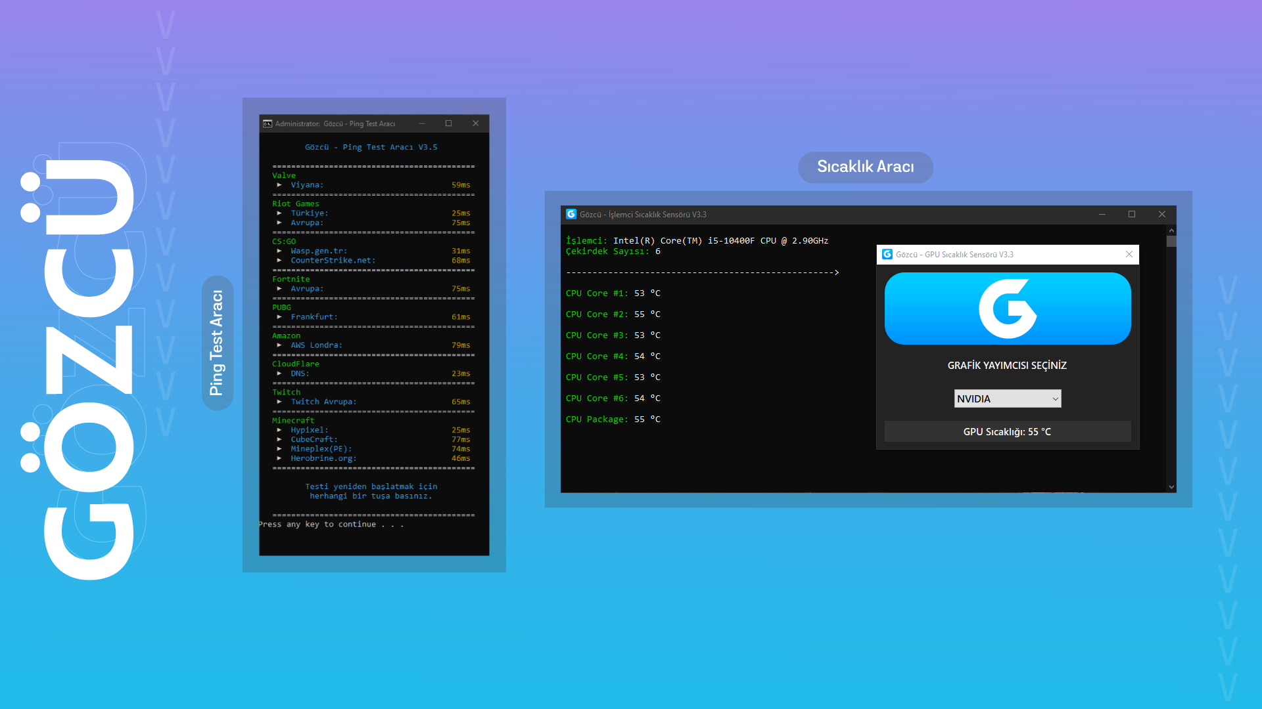Click the vertical Ping Test Aracı label
The width and height of the screenshot is (1262, 709).
point(217,343)
